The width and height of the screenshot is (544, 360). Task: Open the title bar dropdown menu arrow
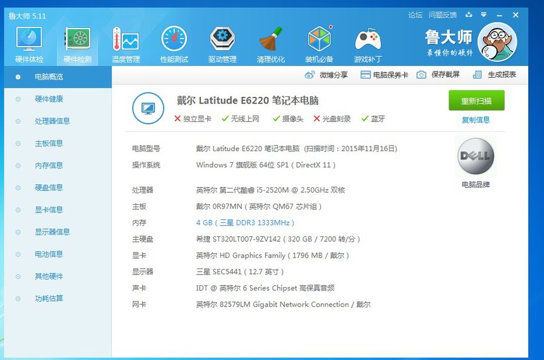coord(483,15)
